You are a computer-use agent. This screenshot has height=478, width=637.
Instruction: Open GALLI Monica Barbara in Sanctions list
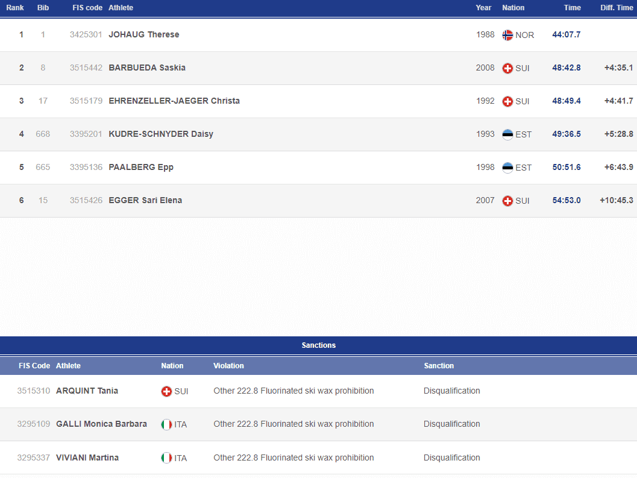(102, 424)
